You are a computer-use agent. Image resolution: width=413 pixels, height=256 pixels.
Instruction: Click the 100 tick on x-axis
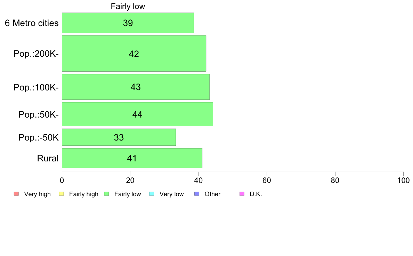coord(403,180)
